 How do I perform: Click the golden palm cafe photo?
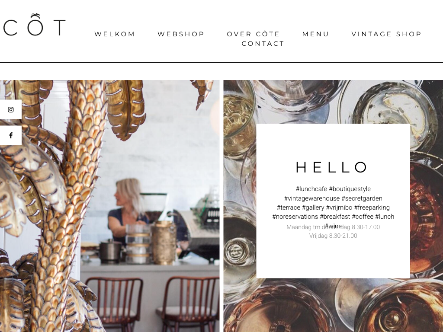click(x=109, y=206)
